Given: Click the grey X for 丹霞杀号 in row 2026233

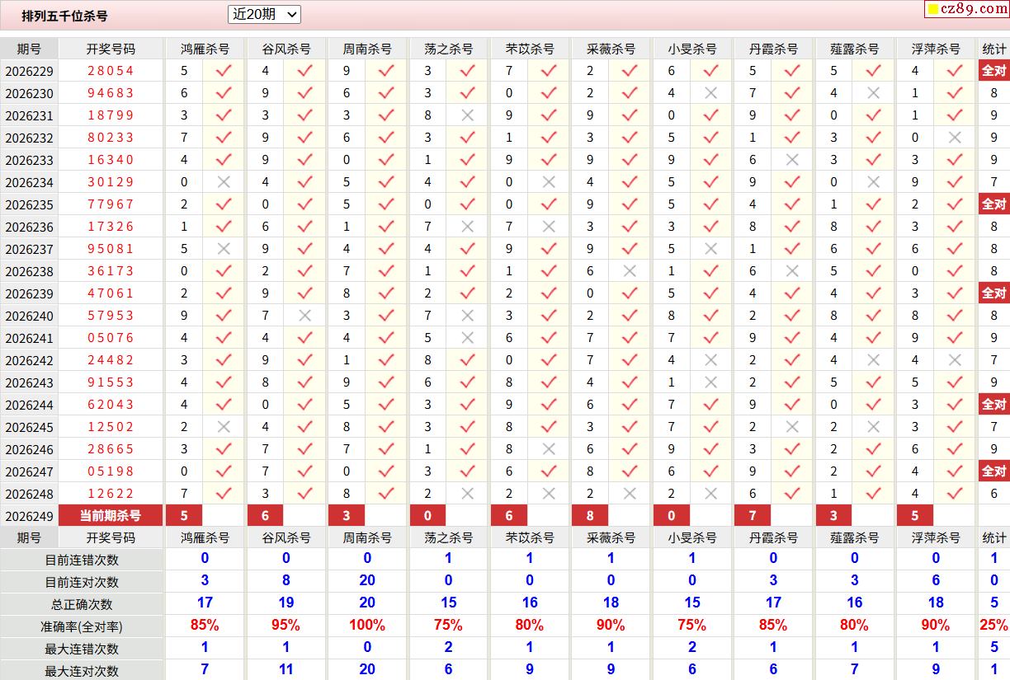Looking at the screenshot, I should [792, 160].
